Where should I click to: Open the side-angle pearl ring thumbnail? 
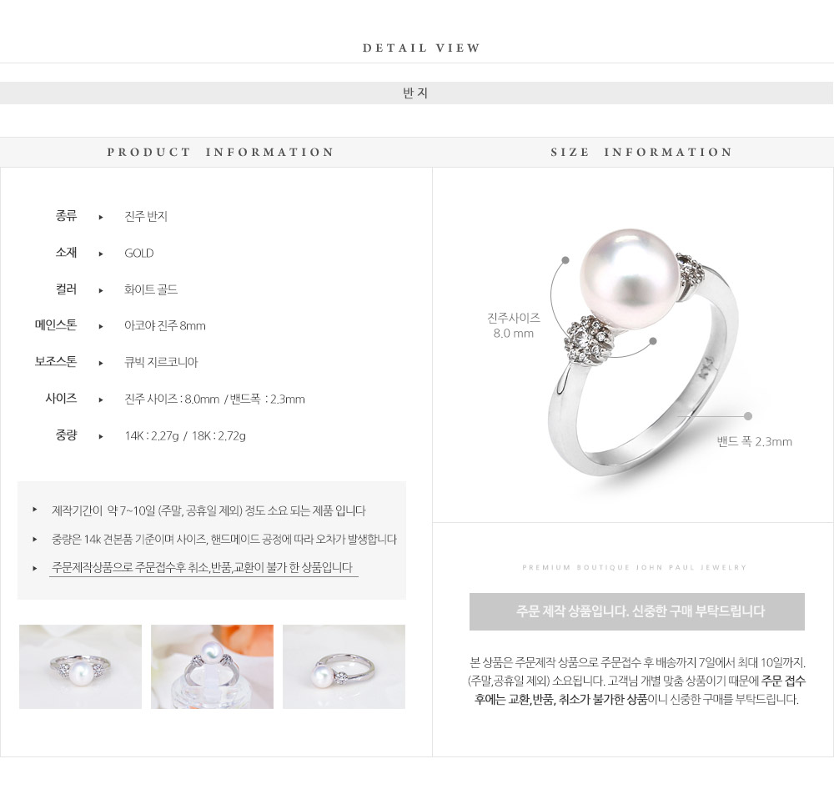[344, 666]
